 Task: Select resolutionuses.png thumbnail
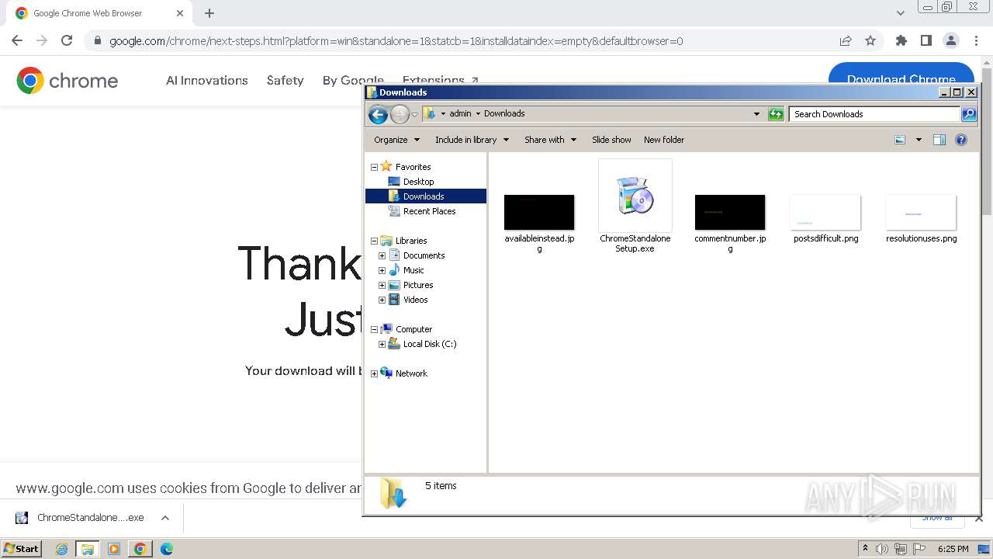[x=921, y=212]
